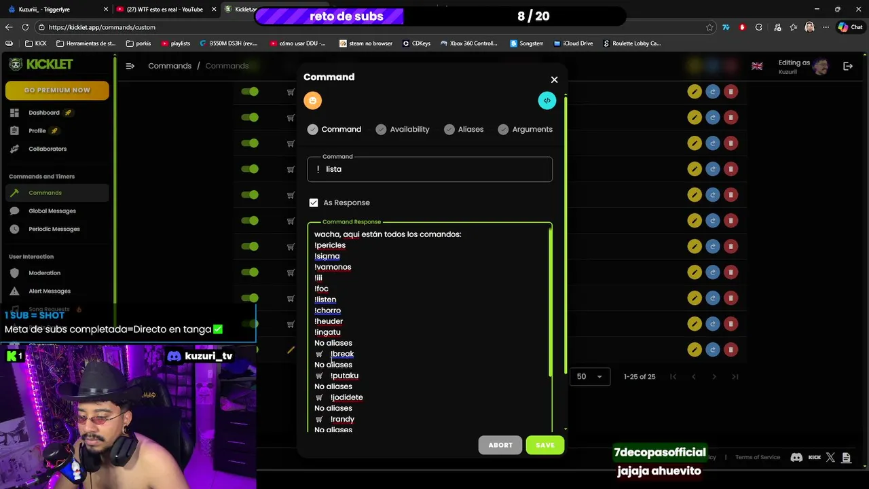Click the logout icon
The height and width of the screenshot is (489, 869).
click(x=848, y=66)
